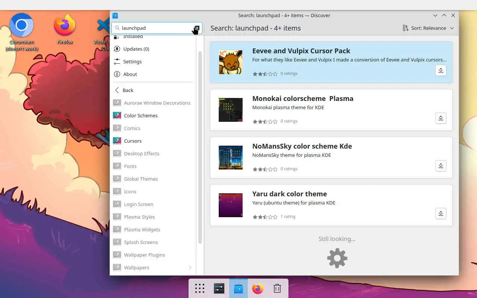Open NoMansSky color scheme Kde title
Image resolution: width=477 pixels, height=298 pixels.
[302, 146]
